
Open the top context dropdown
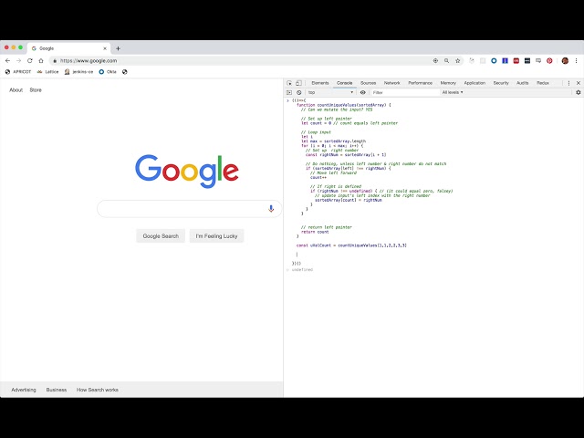330,92
